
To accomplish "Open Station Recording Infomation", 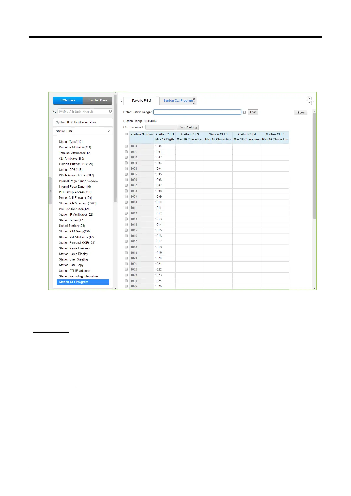I will [x=78, y=276].
